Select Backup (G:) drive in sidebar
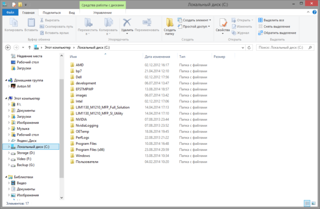Viewport: 320px width, 209px height. coord(26,165)
